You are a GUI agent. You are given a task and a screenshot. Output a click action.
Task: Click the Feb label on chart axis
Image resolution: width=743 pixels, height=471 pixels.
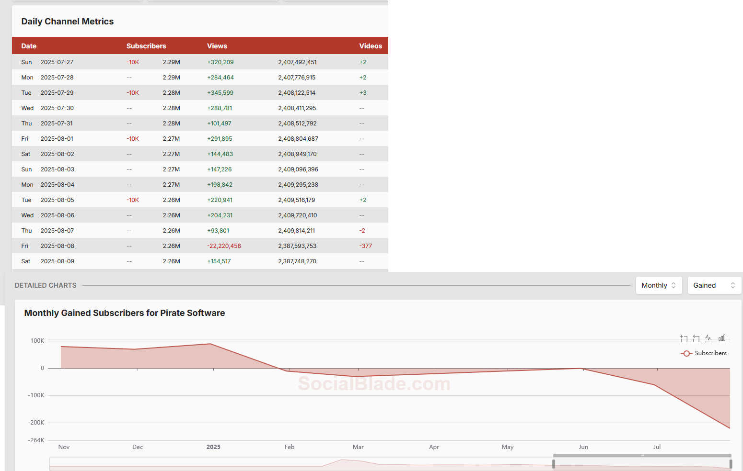pos(290,447)
